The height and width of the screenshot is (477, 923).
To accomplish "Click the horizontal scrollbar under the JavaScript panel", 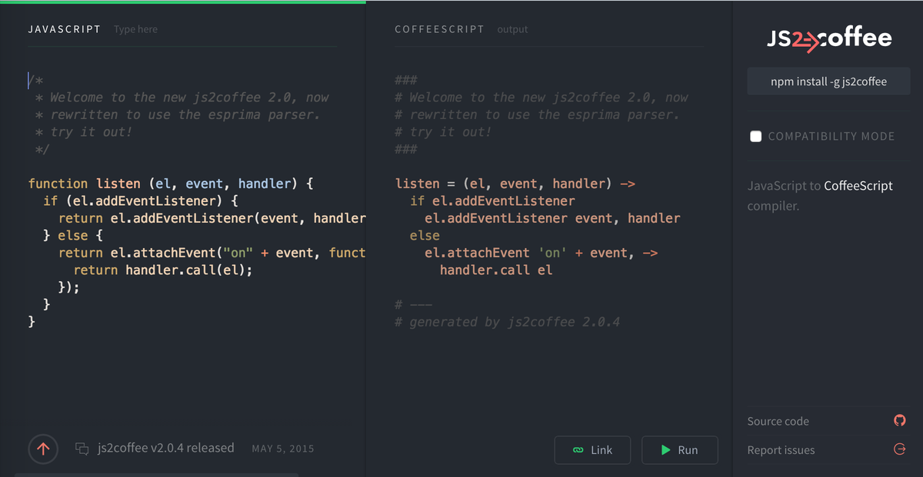I will pos(156,475).
